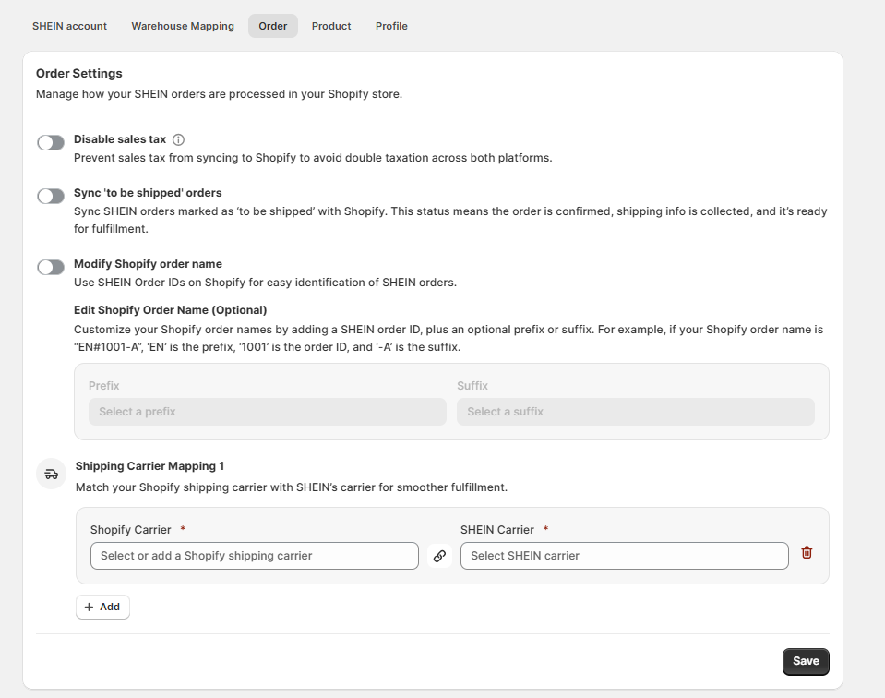The height and width of the screenshot is (698, 885).
Task: Delete Shipping Carrier Mapping 1 via trash icon
Action: point(807,553)
